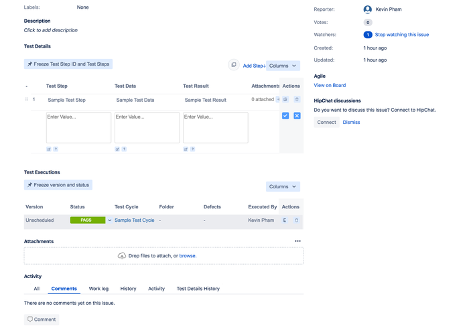Click the Comment button
The width and height of the screenshot is (469, 329).
[x=42, y=320]
